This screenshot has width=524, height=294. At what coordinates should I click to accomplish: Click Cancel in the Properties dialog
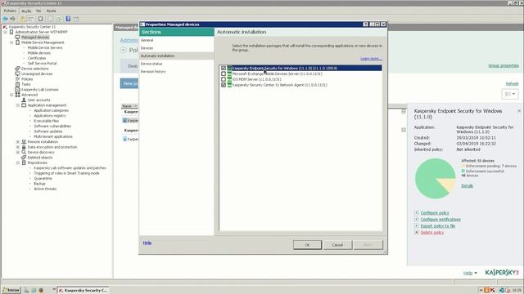click(x=337, y=245)
